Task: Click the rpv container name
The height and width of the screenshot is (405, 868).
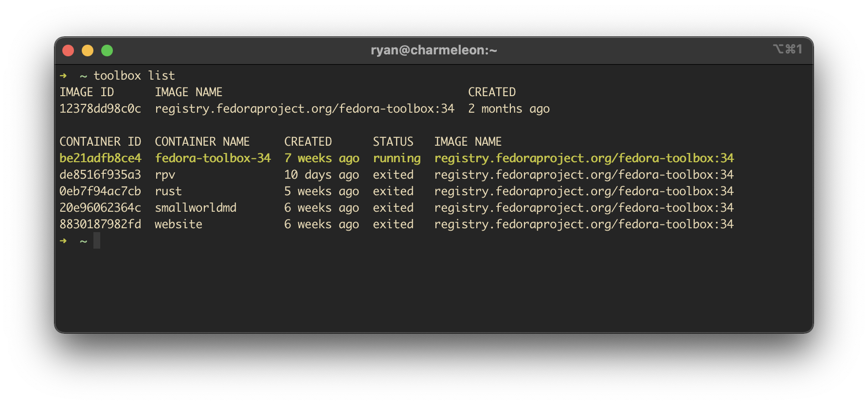Action: (x=165, y=175)
